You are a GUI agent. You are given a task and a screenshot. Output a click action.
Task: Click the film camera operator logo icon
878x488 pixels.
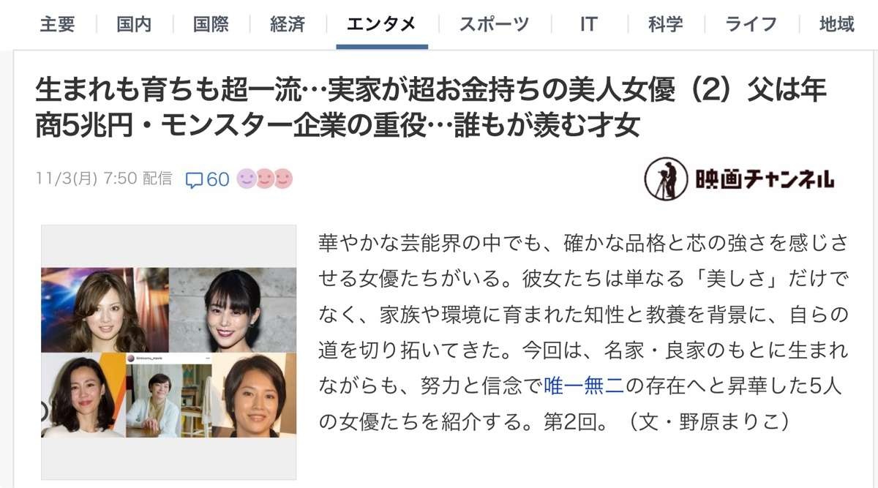click(666, 179)
